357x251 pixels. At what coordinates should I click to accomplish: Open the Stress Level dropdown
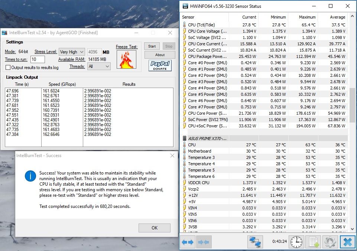(x=72, y=52)
